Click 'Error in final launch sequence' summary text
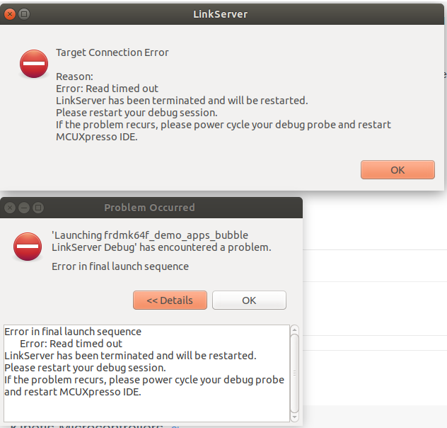The width and height of the screenshot is (447, 428). pyautogui.click(x=120, y=266)
